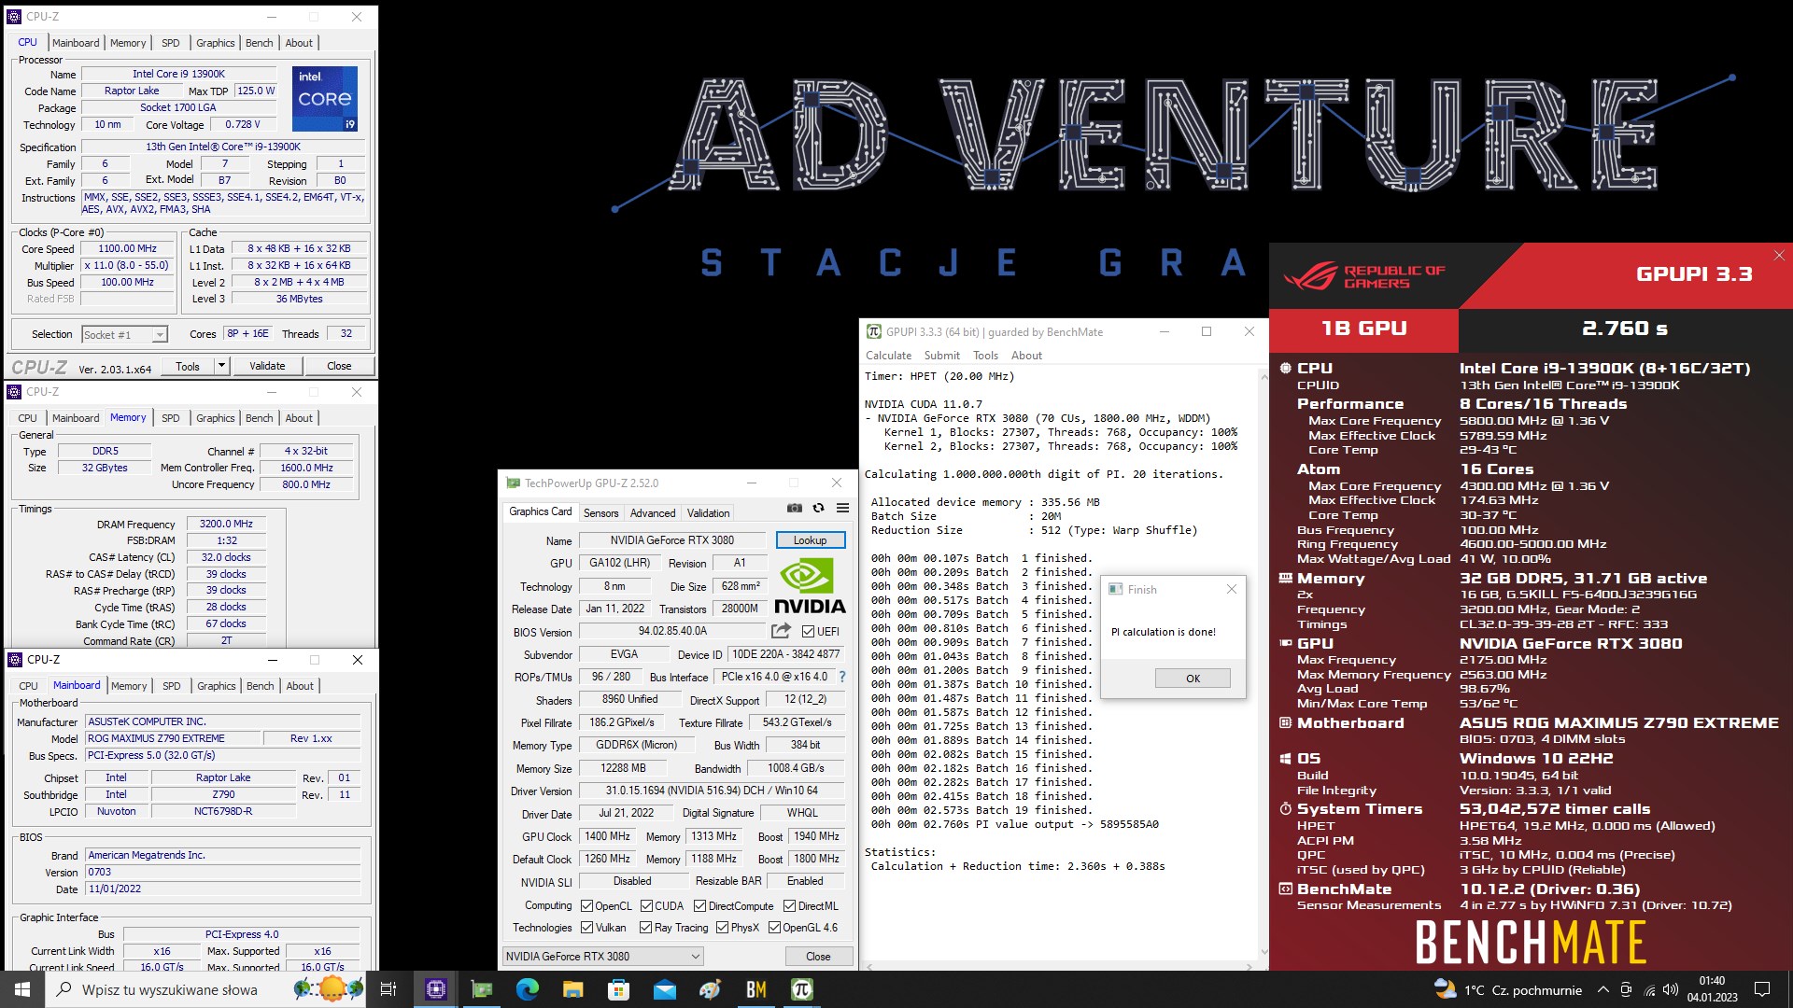This screenshot has height=1008, width=1793.
Task: Toggle the DirectML checkbox
Action: [x=789, y=906]
